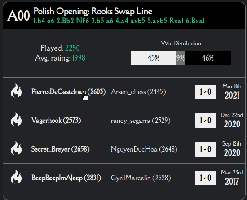Click white 45% win distribution segment

[154, 58]
